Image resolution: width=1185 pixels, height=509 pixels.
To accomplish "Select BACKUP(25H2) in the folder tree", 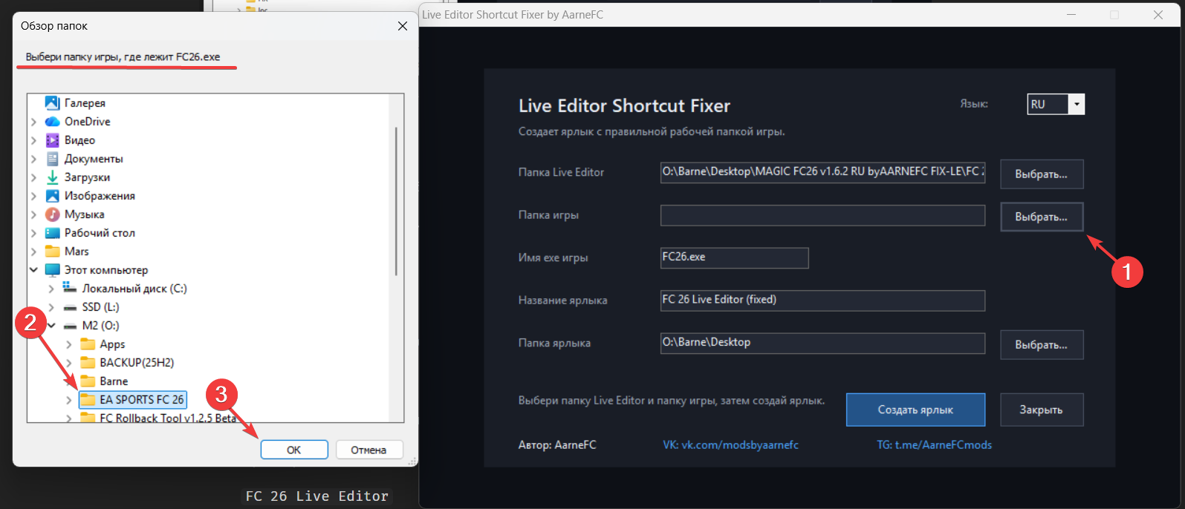I will (137, 363).
